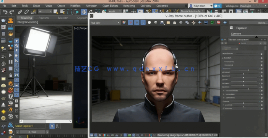
Task: Open the Edit menu
Action: [x=14, y=6]
